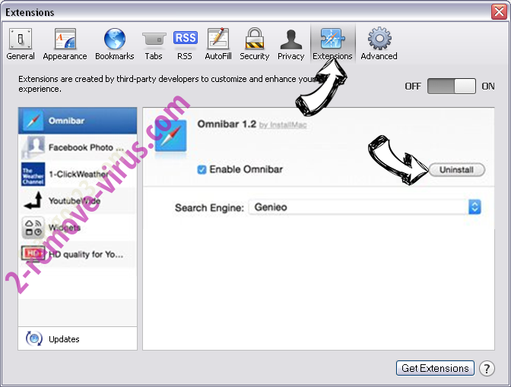Image resolution: width=511 pixels, height=387 pixels.
Task: Select 1-ClickWeather extension in list
Action: [78, 174]
